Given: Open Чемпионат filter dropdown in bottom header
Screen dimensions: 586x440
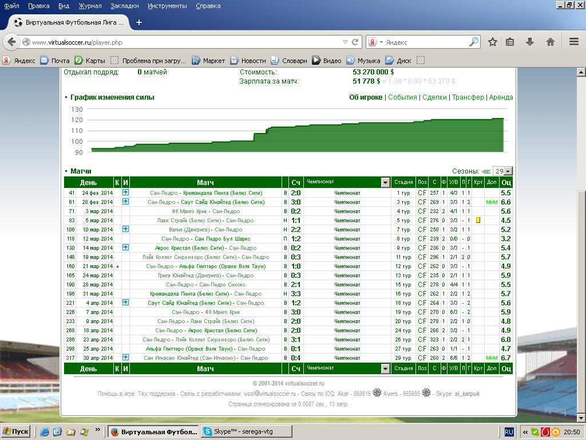Looking at the screenshot, I should tap(385, 368).
